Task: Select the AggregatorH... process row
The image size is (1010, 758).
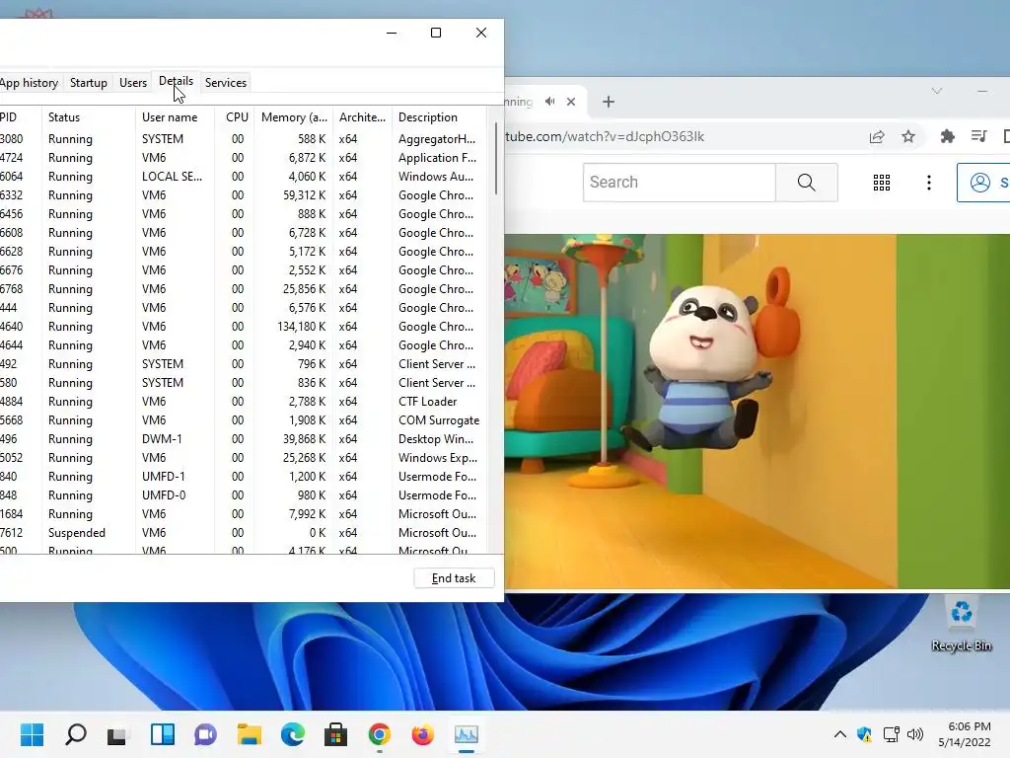Action: point(243,139)
